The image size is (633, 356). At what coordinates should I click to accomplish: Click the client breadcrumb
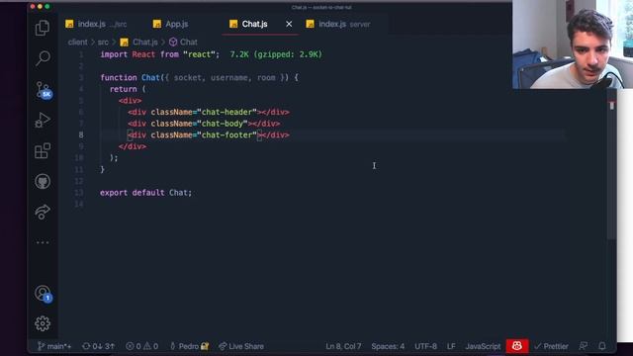[x=77, y=42]
